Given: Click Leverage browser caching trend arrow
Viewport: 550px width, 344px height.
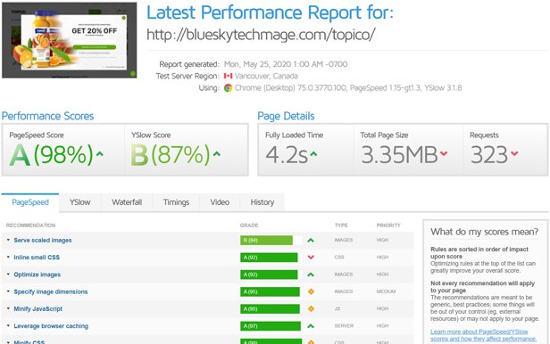Looking at the screenshot, I should click(x=311, y=326).
